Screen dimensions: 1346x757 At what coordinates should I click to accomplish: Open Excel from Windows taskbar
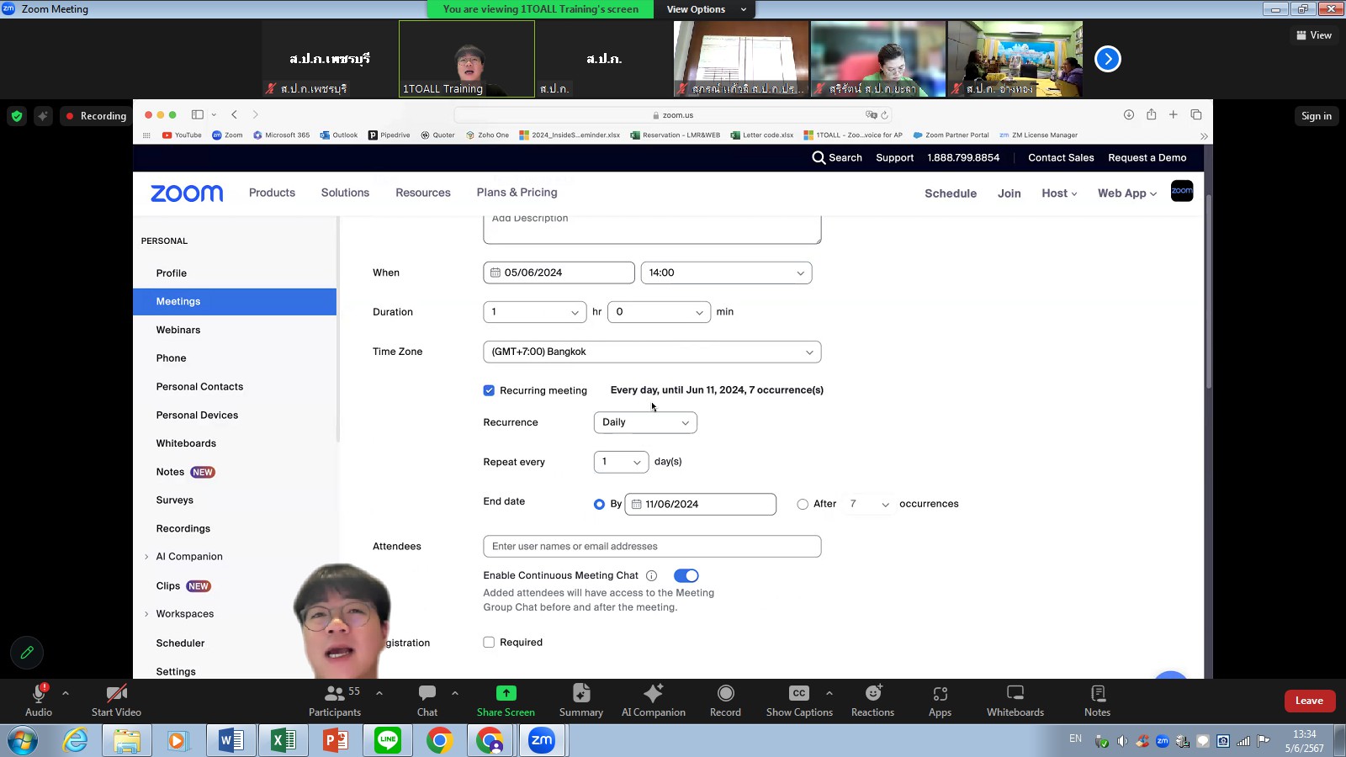point(284,740)
